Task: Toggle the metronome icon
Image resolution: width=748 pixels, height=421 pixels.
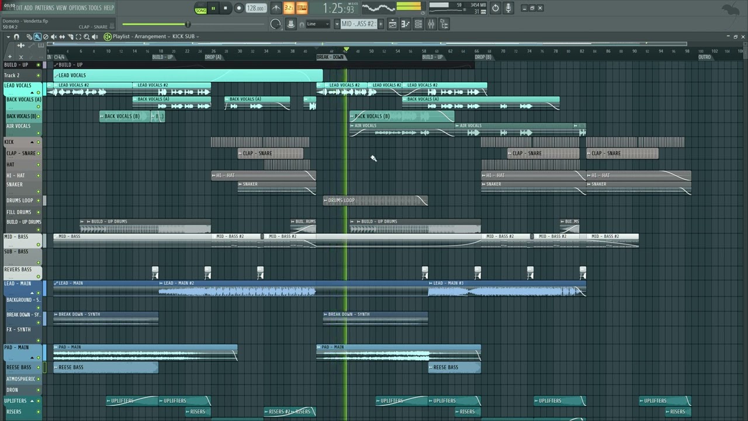Action: pyautogui.click(x=276, y=8)
